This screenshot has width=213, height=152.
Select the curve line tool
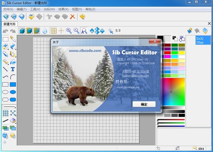5,77
